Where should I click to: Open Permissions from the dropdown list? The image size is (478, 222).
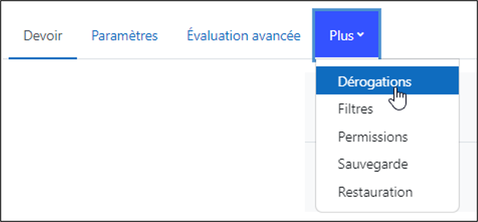[373, 137]
